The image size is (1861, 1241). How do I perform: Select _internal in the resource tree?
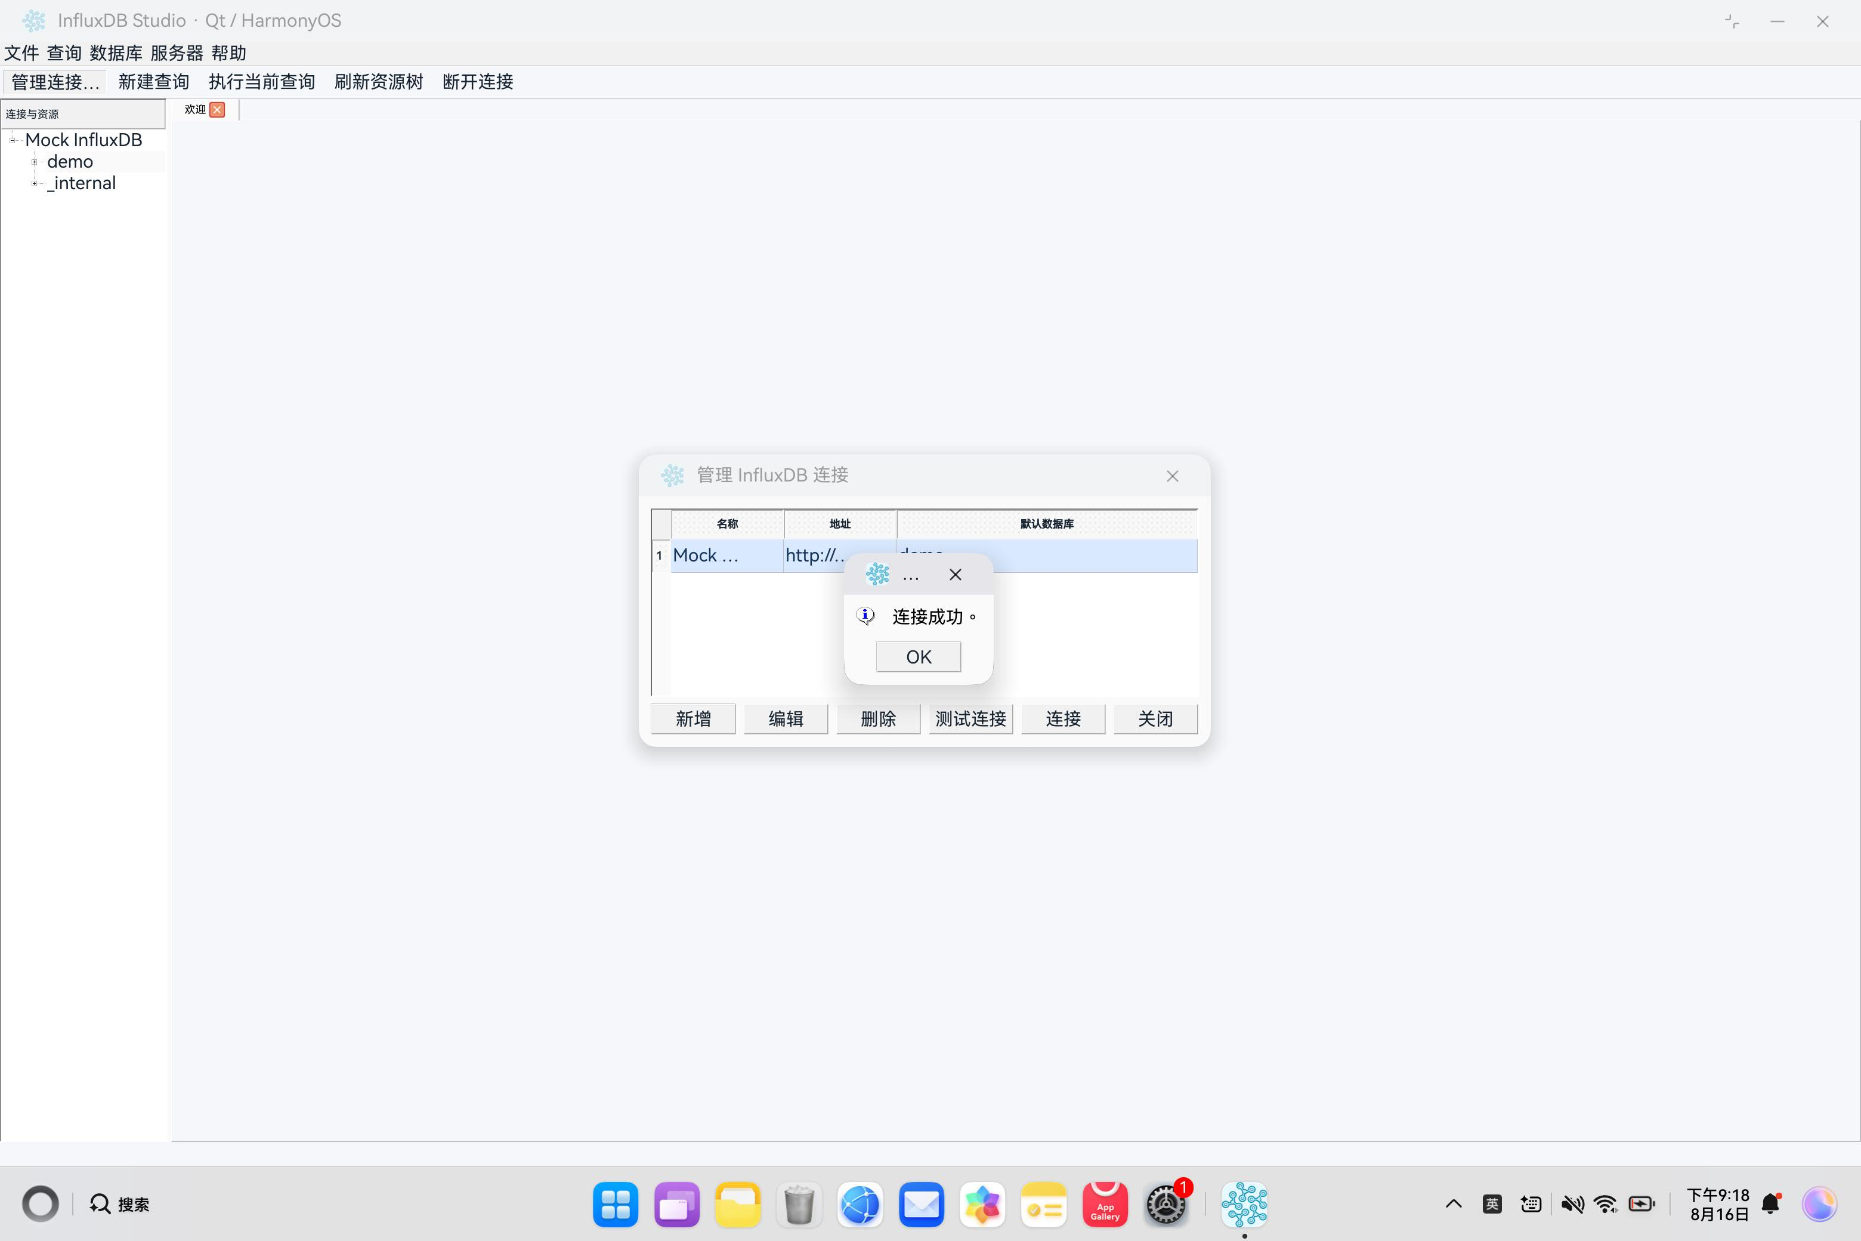click(x=82, y=183)
